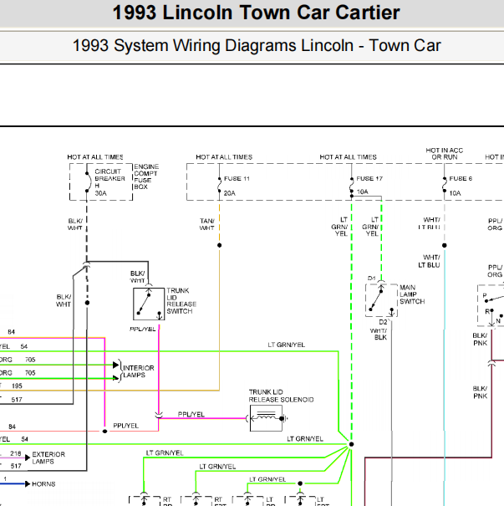Click the splice dot on the WHT/LT BLU wire
The image size is (504, 506).
(445, 246)
